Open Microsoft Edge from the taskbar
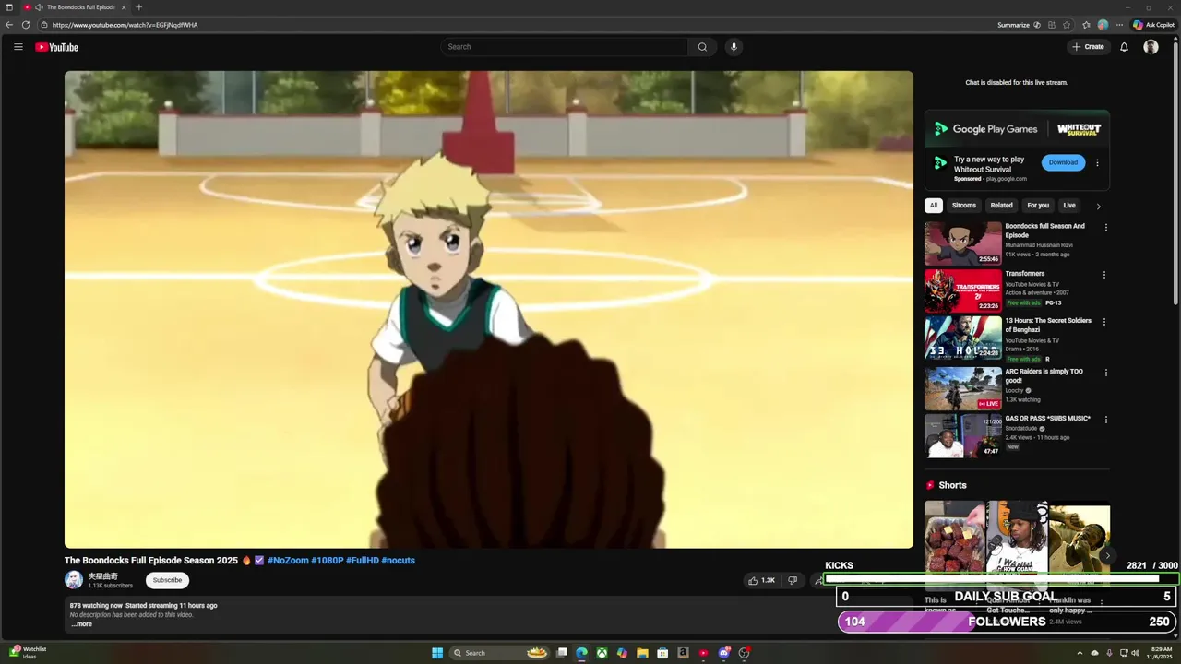Viewport: 1181px width, 664px height. (581, 653)
